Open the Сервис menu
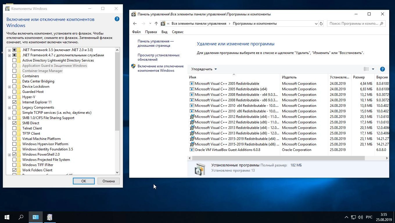 coord(177,32)
